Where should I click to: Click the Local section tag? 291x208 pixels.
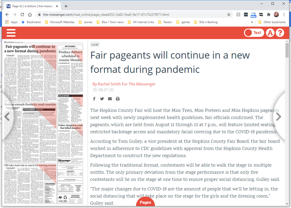pos(95,45)
